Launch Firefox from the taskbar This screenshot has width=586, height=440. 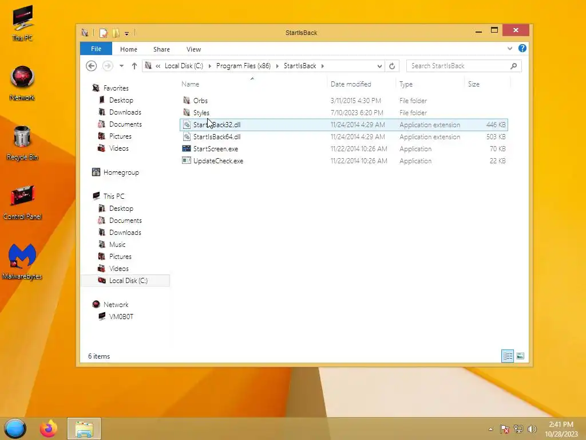(x=49, y=429)
